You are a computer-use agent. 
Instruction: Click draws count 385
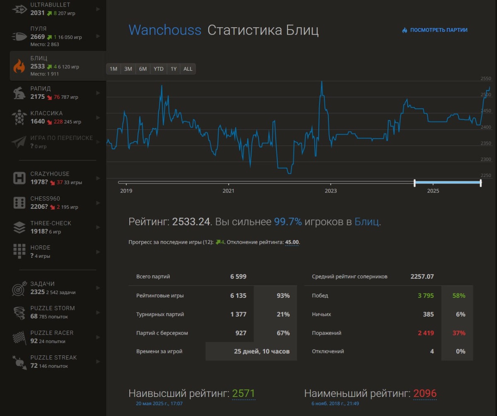click(428, 314)
